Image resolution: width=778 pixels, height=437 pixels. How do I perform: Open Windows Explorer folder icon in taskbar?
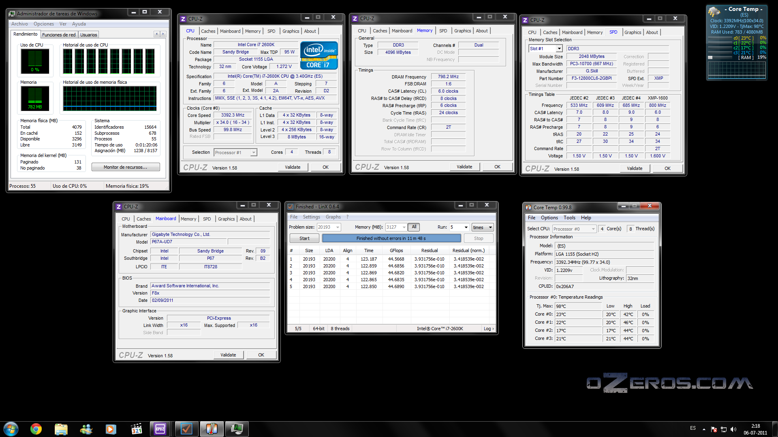tap(61, 429)
